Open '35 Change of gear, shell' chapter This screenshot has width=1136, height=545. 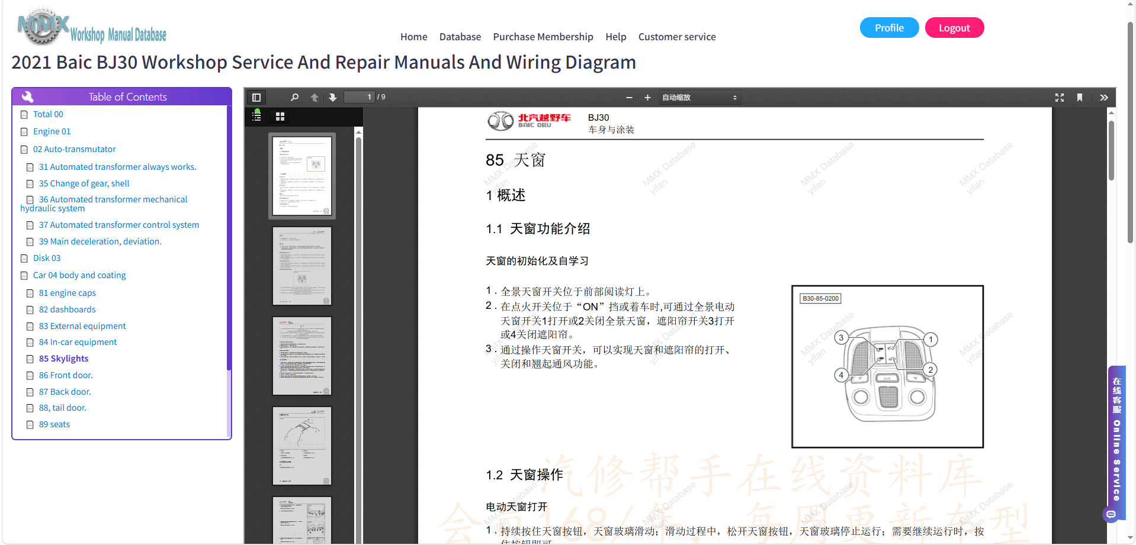tap(84, 183)
